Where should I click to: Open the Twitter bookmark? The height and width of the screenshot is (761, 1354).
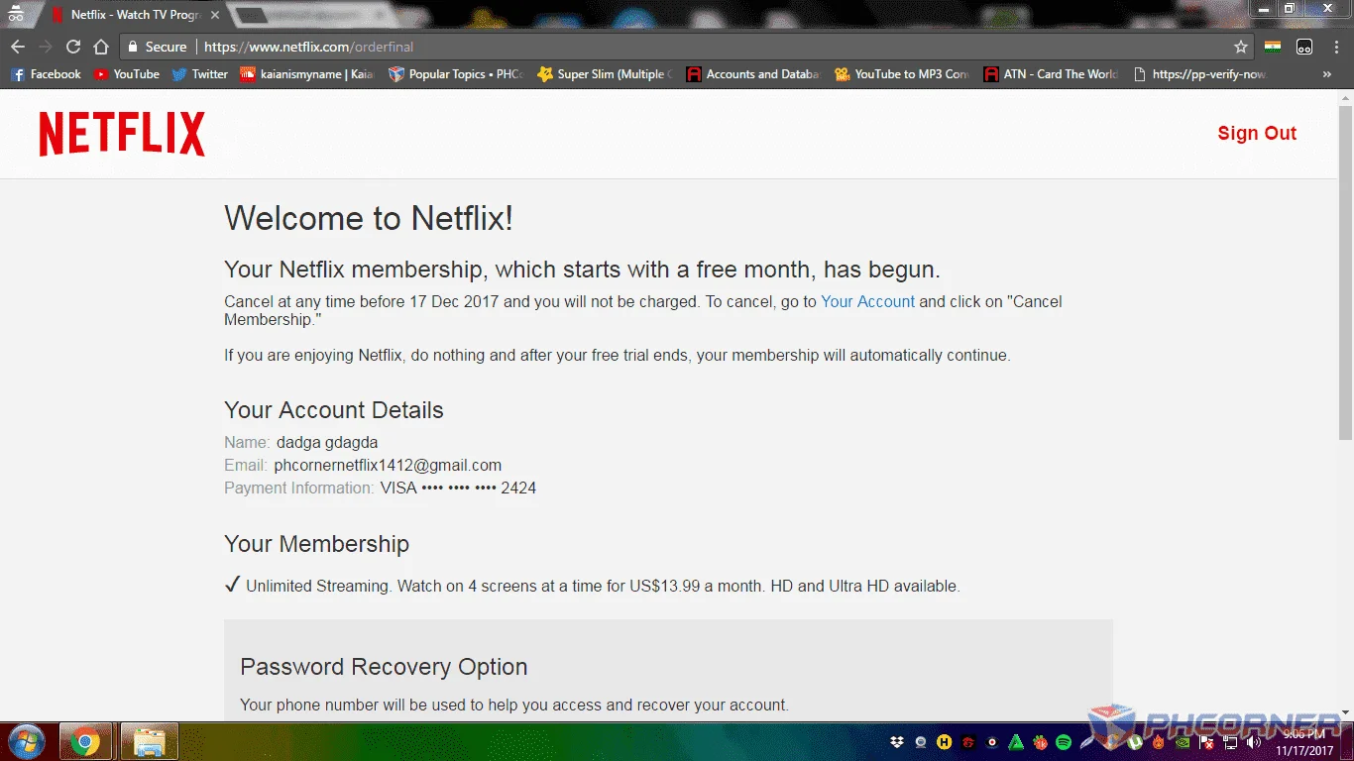click(x=199, y=74)
